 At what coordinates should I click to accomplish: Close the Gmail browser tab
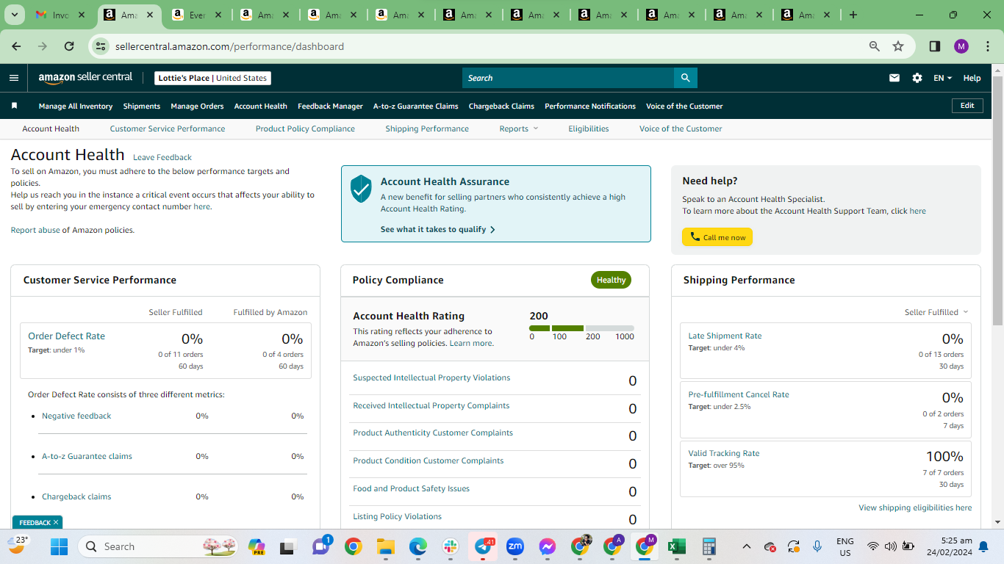[x=81, y=15]
